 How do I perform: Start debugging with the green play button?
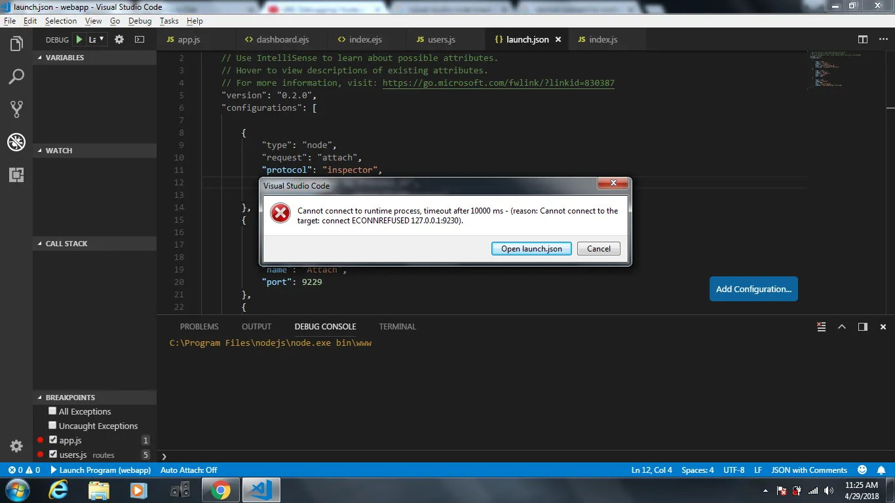pos(78,39)
